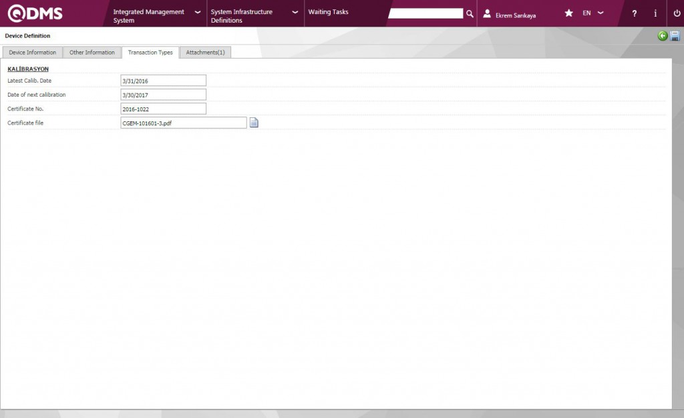Screen dimensions: 684x418
Task: Click the user profile icon
Action: tap(487, 13)
